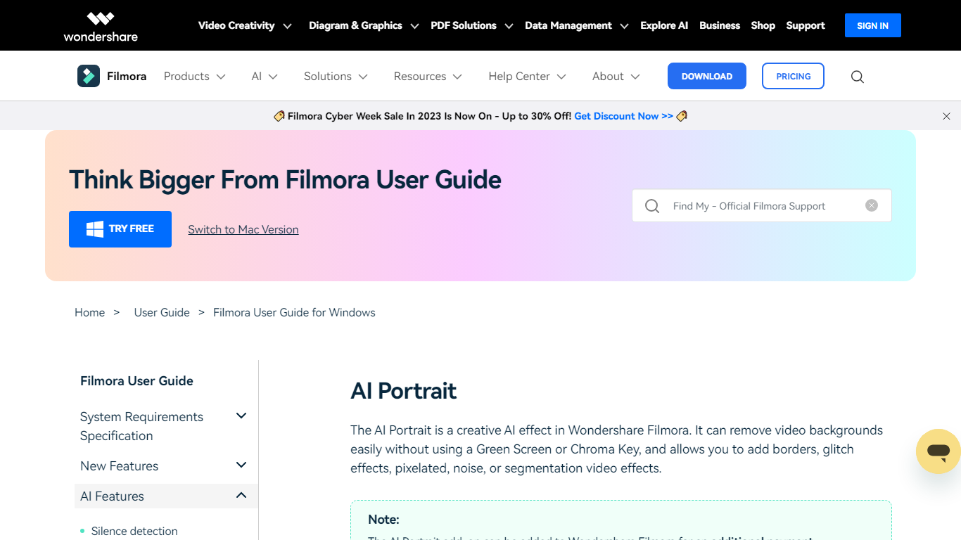
Task: Click the Filmora logo icon
Action: pos(89,76)
